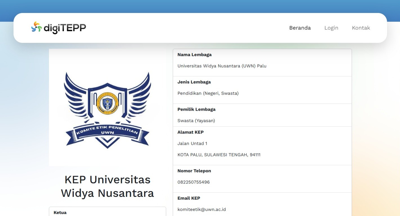Click the Jenis Lembaga label
This screenshot has width=400, height=216.
(x=194, y=82)
